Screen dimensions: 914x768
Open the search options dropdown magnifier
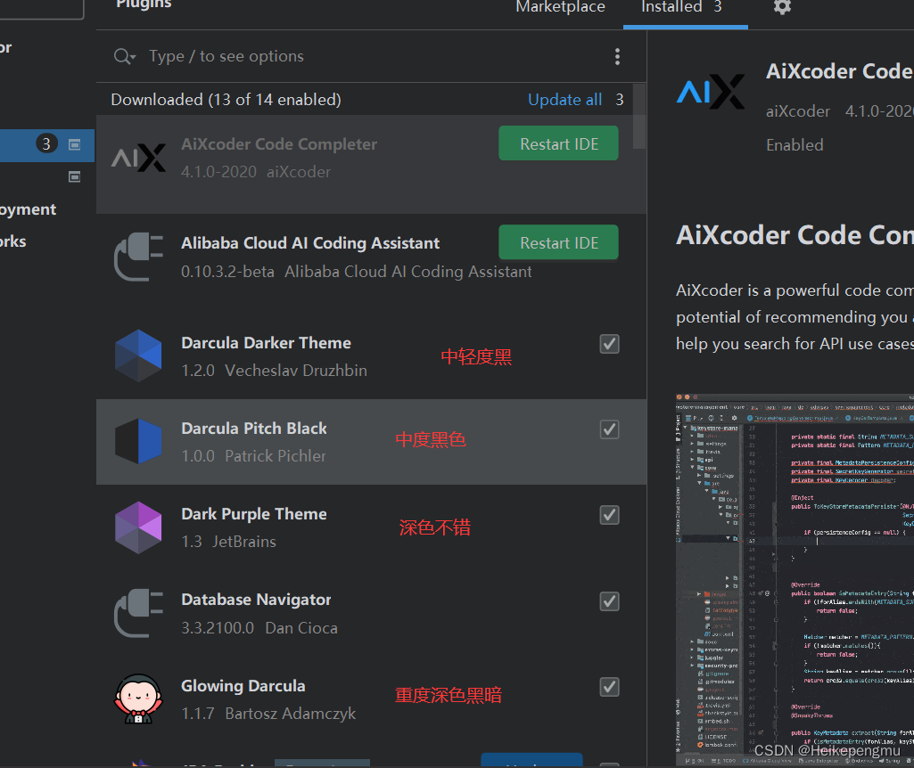pyautogui.click(x=125, y=56)
